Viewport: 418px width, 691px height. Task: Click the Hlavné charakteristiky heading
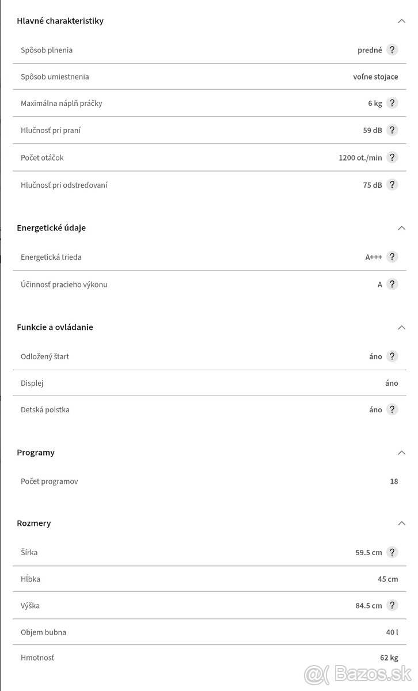[x=60, y=21]
